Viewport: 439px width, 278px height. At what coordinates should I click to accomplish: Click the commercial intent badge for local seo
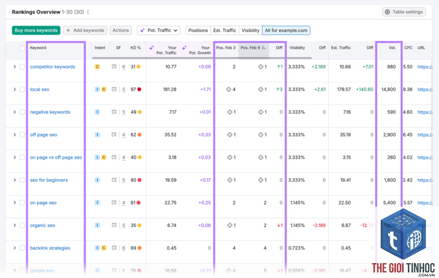pyautogui.click(x=103, y=90)
